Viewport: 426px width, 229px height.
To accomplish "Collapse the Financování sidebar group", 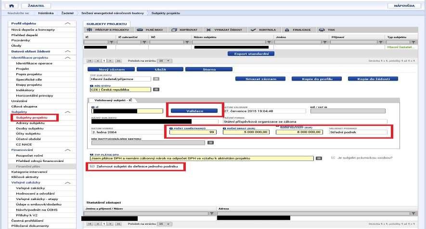I will (x=68, y=150).
